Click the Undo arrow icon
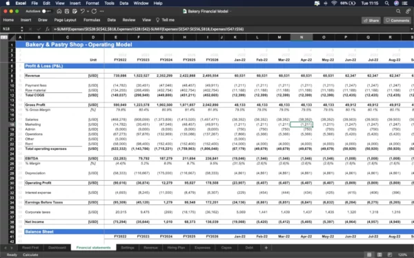 (83, 11)
